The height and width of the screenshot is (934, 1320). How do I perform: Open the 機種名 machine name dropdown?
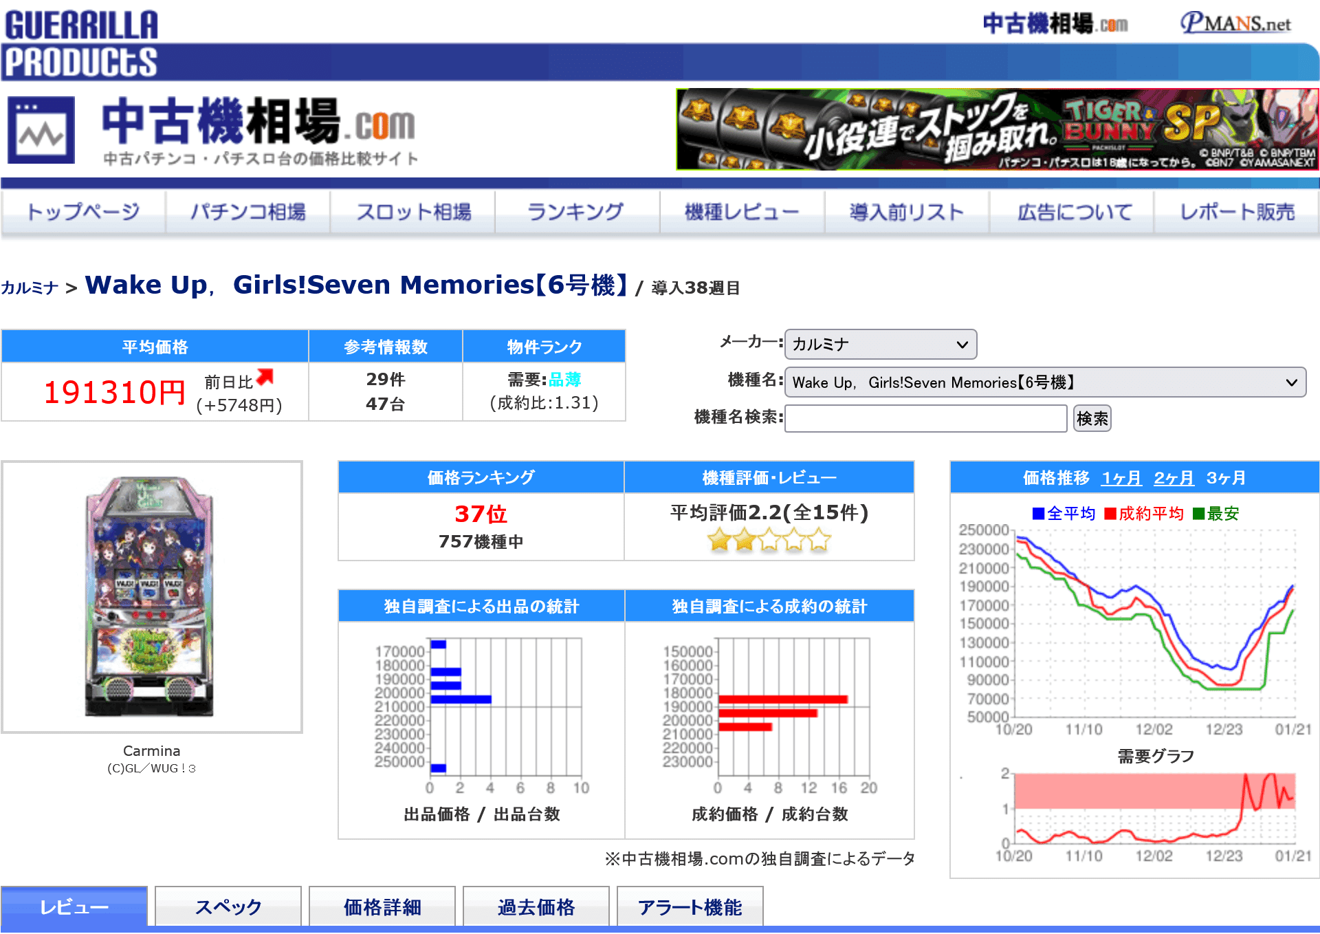tap(1045, 382)
